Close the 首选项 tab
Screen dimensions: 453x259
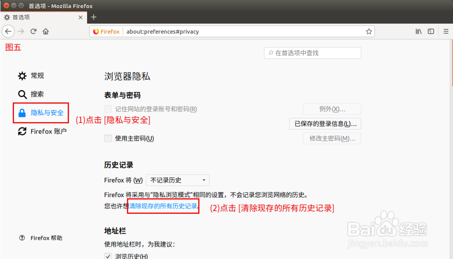(80, 17)
